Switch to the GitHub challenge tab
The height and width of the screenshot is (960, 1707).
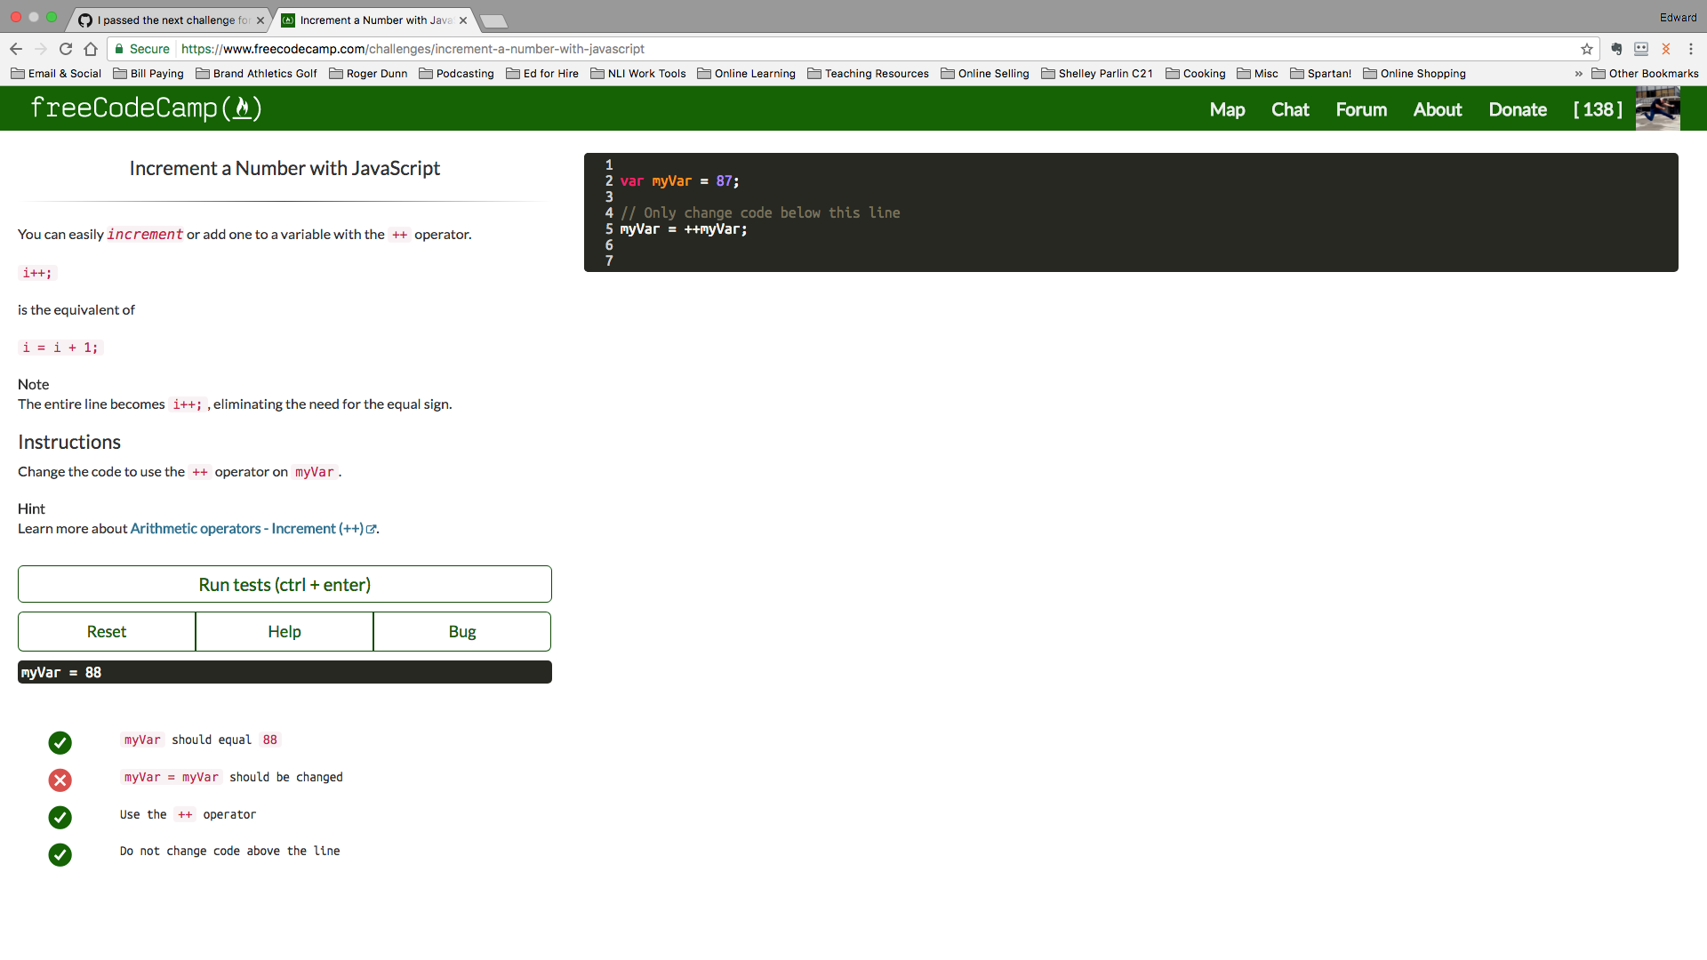pyautogui.click(x=169, y=20)
